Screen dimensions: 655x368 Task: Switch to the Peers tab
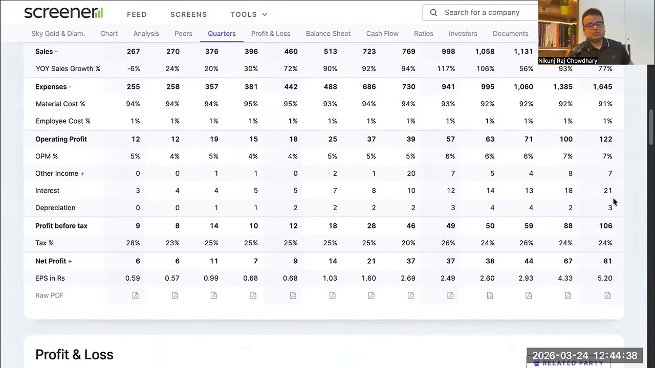click(x=183, y=34)
